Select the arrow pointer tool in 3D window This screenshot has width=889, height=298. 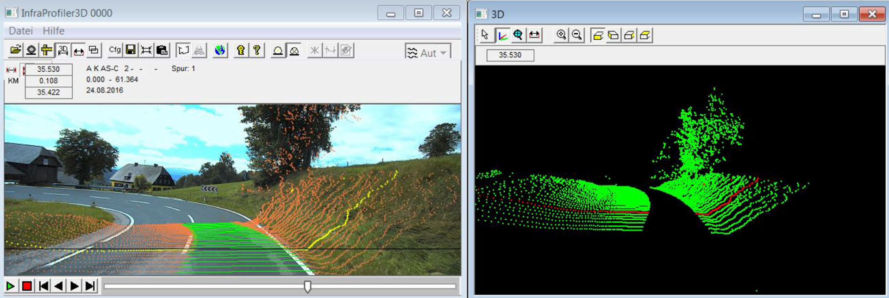tap(485, 35)
